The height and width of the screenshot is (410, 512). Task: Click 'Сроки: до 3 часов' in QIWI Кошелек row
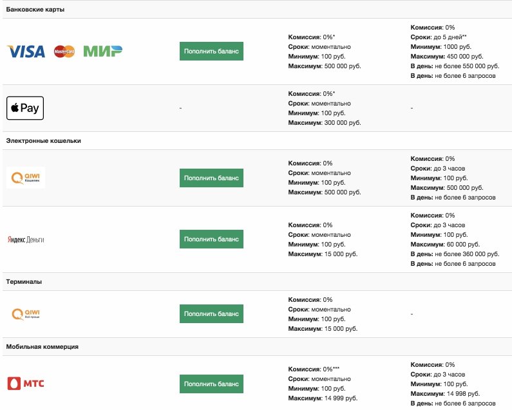(x=437, y=169)
